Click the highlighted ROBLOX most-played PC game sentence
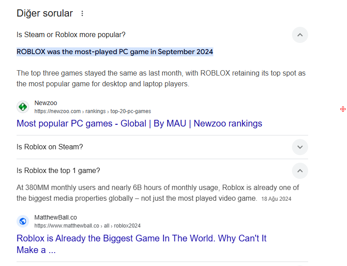The image size is (347, 266). 115,52
